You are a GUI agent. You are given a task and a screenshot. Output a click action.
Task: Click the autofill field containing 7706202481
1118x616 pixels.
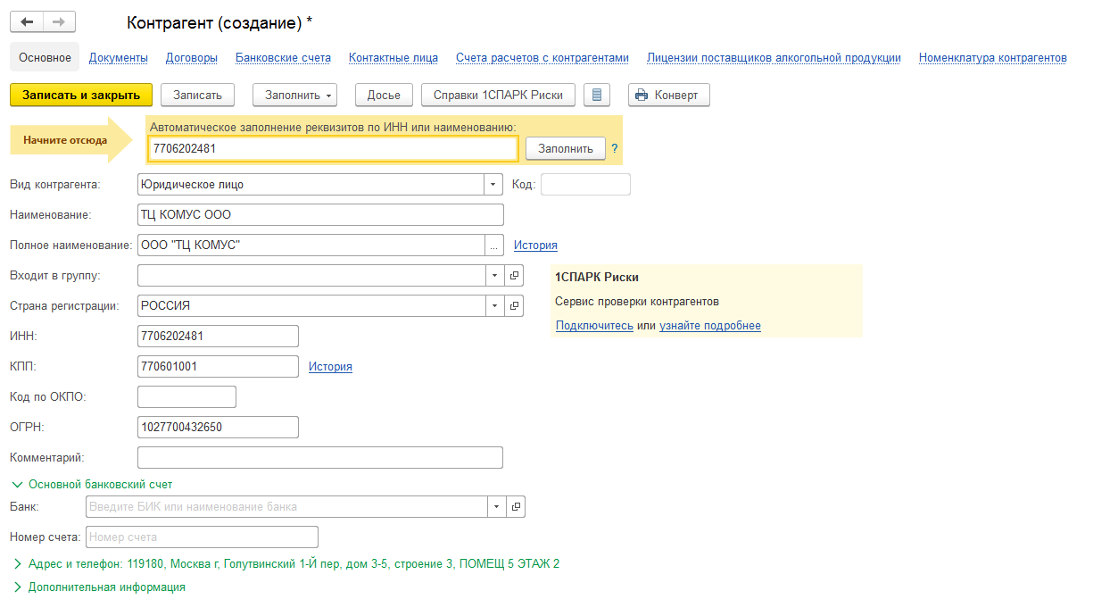(x=334, y=149)
